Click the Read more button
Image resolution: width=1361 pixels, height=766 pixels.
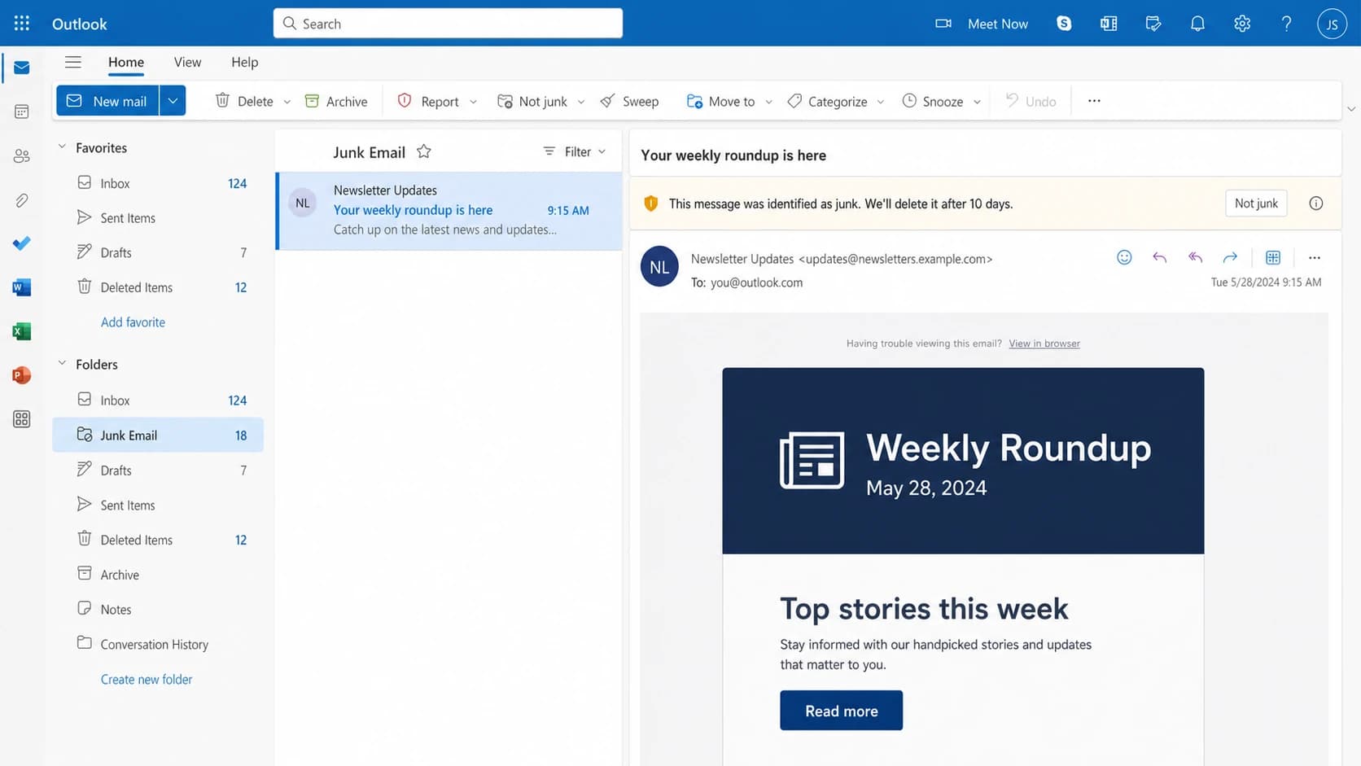(x=841, y=711)
